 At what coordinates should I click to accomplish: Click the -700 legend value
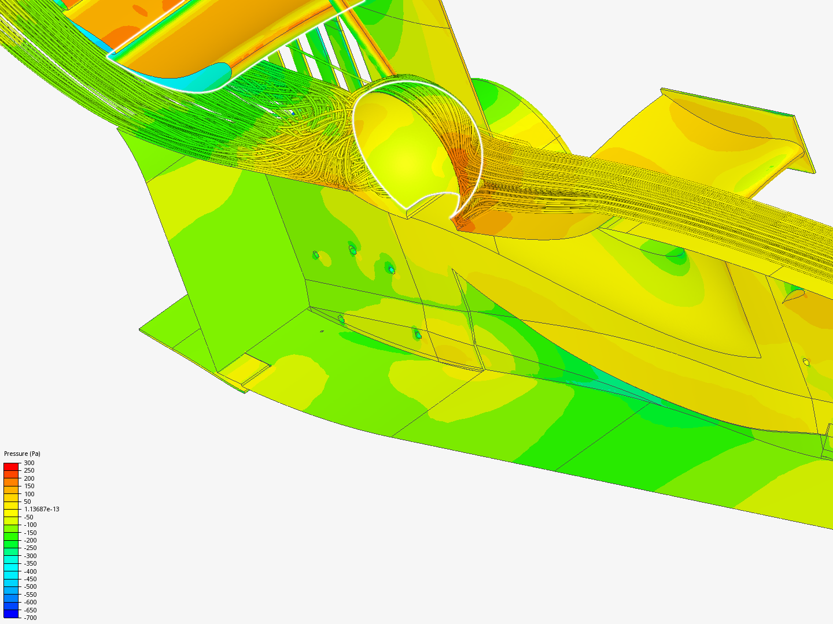tap(30, 618)
